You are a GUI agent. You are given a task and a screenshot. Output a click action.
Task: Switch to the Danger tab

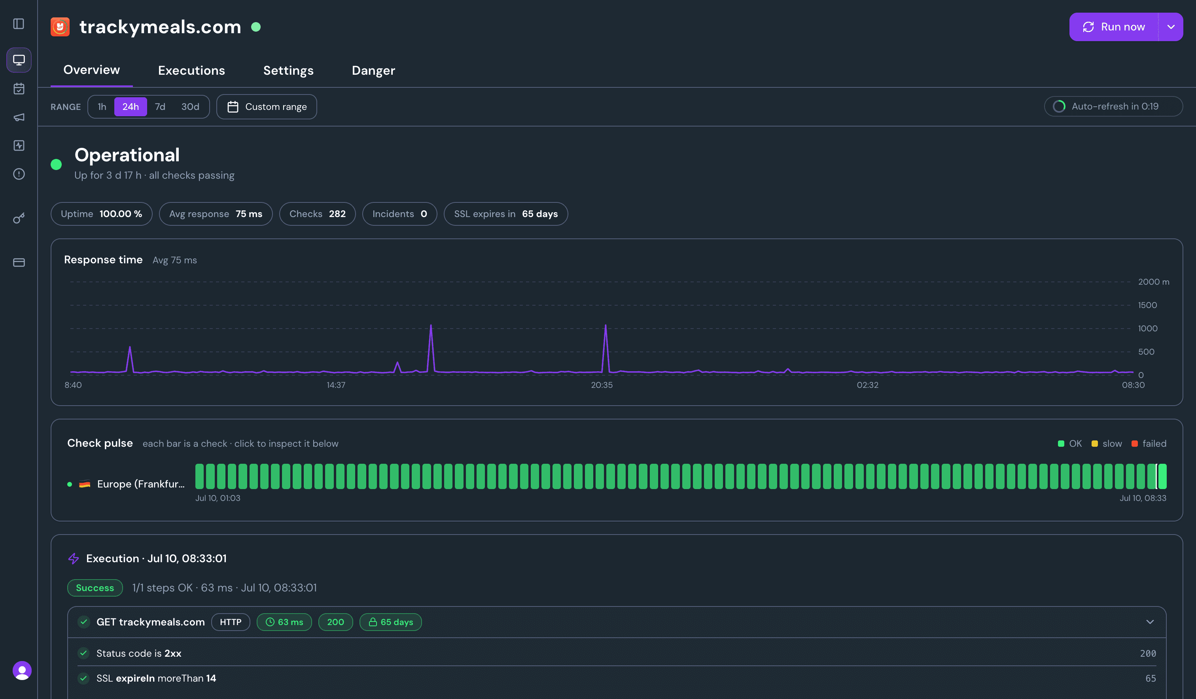point(373,70)
